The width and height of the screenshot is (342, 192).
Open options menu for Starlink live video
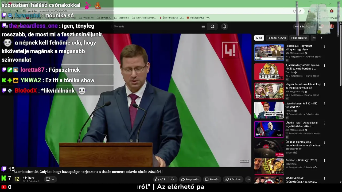324,142
